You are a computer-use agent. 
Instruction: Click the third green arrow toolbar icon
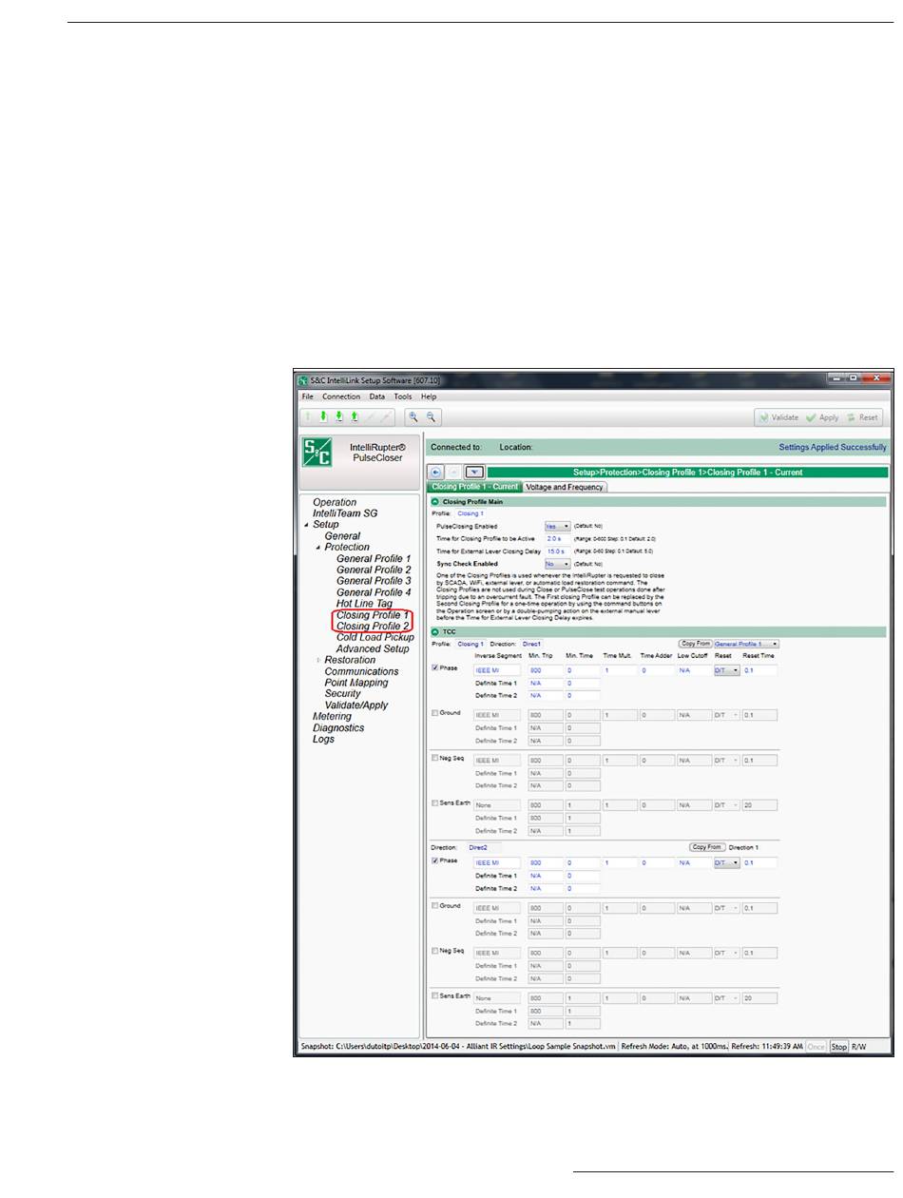pyautogui.click(x=338, y=416)
